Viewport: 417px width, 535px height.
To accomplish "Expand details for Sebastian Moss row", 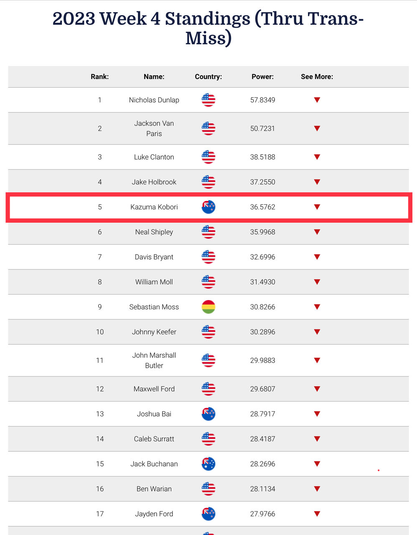I will coord(317,307).
